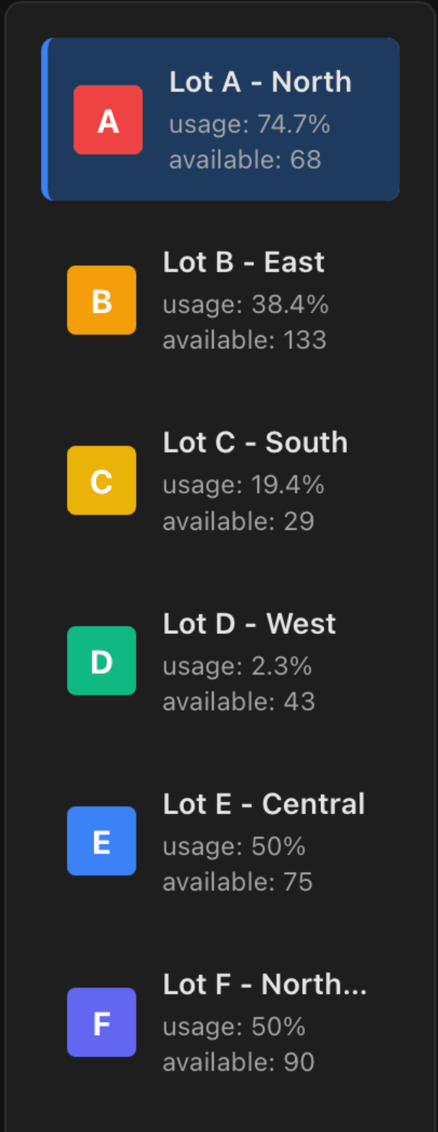
Task: Click the blue selection bar beside Lot A
Action: pos(45,119)
